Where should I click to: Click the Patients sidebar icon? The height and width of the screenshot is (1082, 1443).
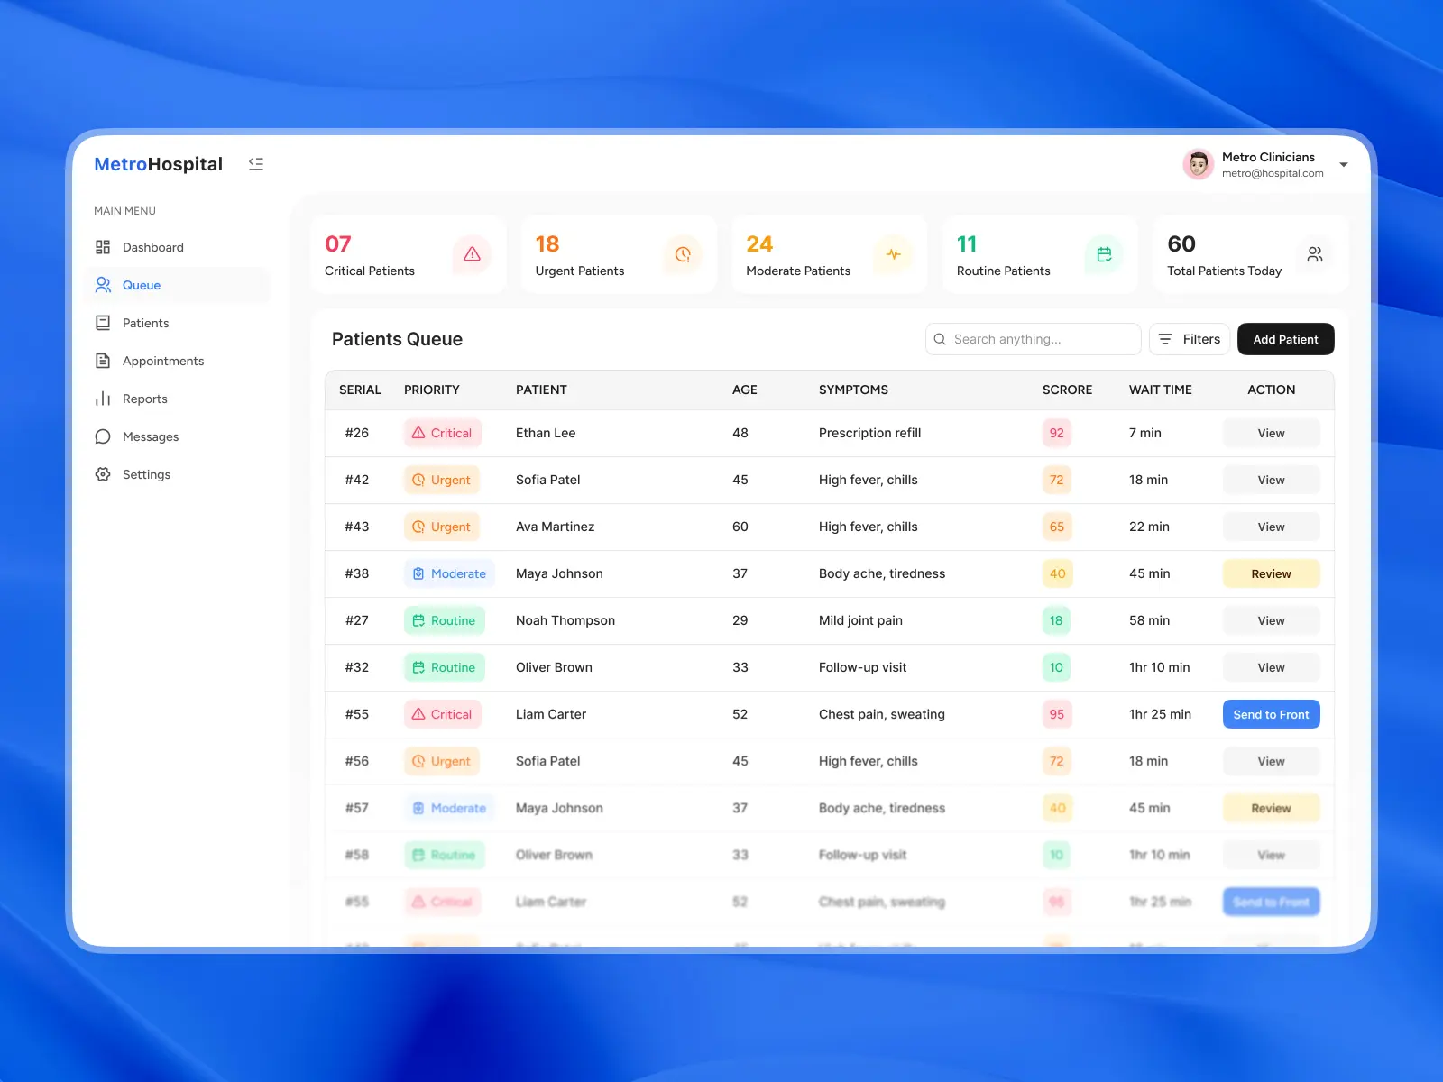pos(103,323)
